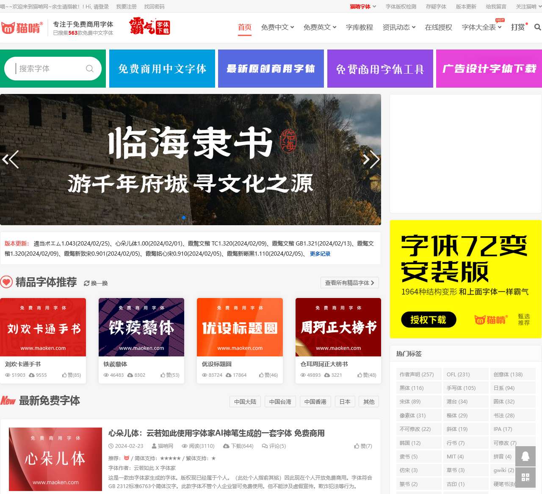Open the 在线授权 navigation item
The width and height of the screenshot is (542, 494).
pos(439,27)
